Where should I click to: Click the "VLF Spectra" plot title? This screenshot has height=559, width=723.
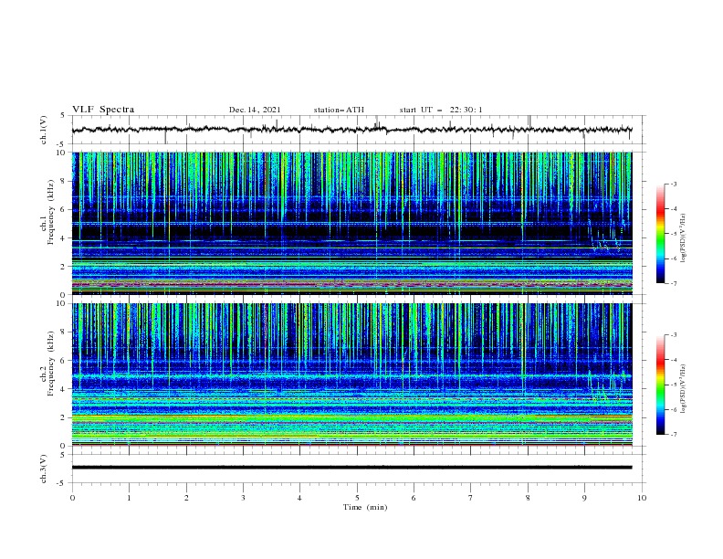pyautogui.click(x=103, y=110)
